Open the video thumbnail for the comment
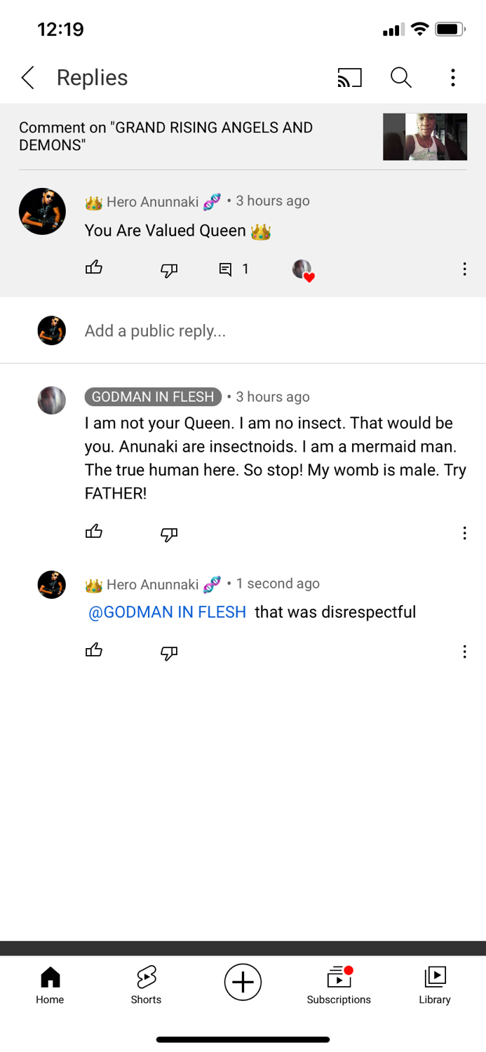This screenshot has height=1052, width=486. pyautogui.click(x=424, y=137)
